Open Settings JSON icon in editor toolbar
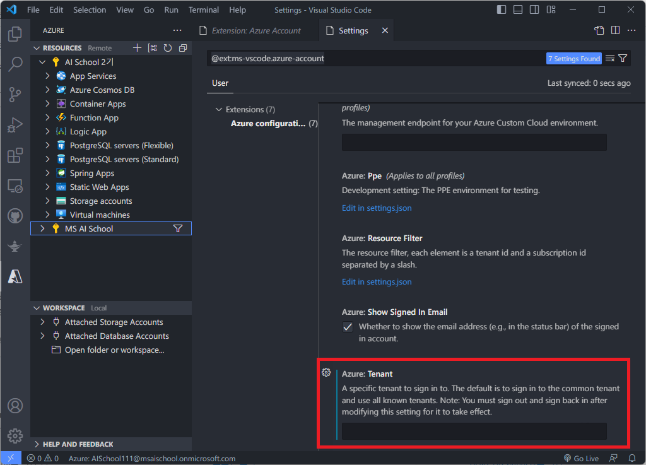 point(599,30)
